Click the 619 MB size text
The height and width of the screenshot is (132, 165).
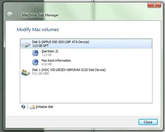click(x=47, y=64)
